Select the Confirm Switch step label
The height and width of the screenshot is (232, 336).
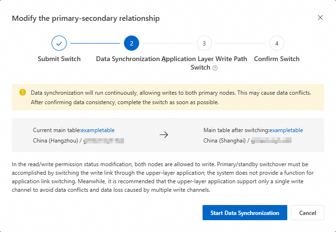pyautogui.click(x=276, y=59)
